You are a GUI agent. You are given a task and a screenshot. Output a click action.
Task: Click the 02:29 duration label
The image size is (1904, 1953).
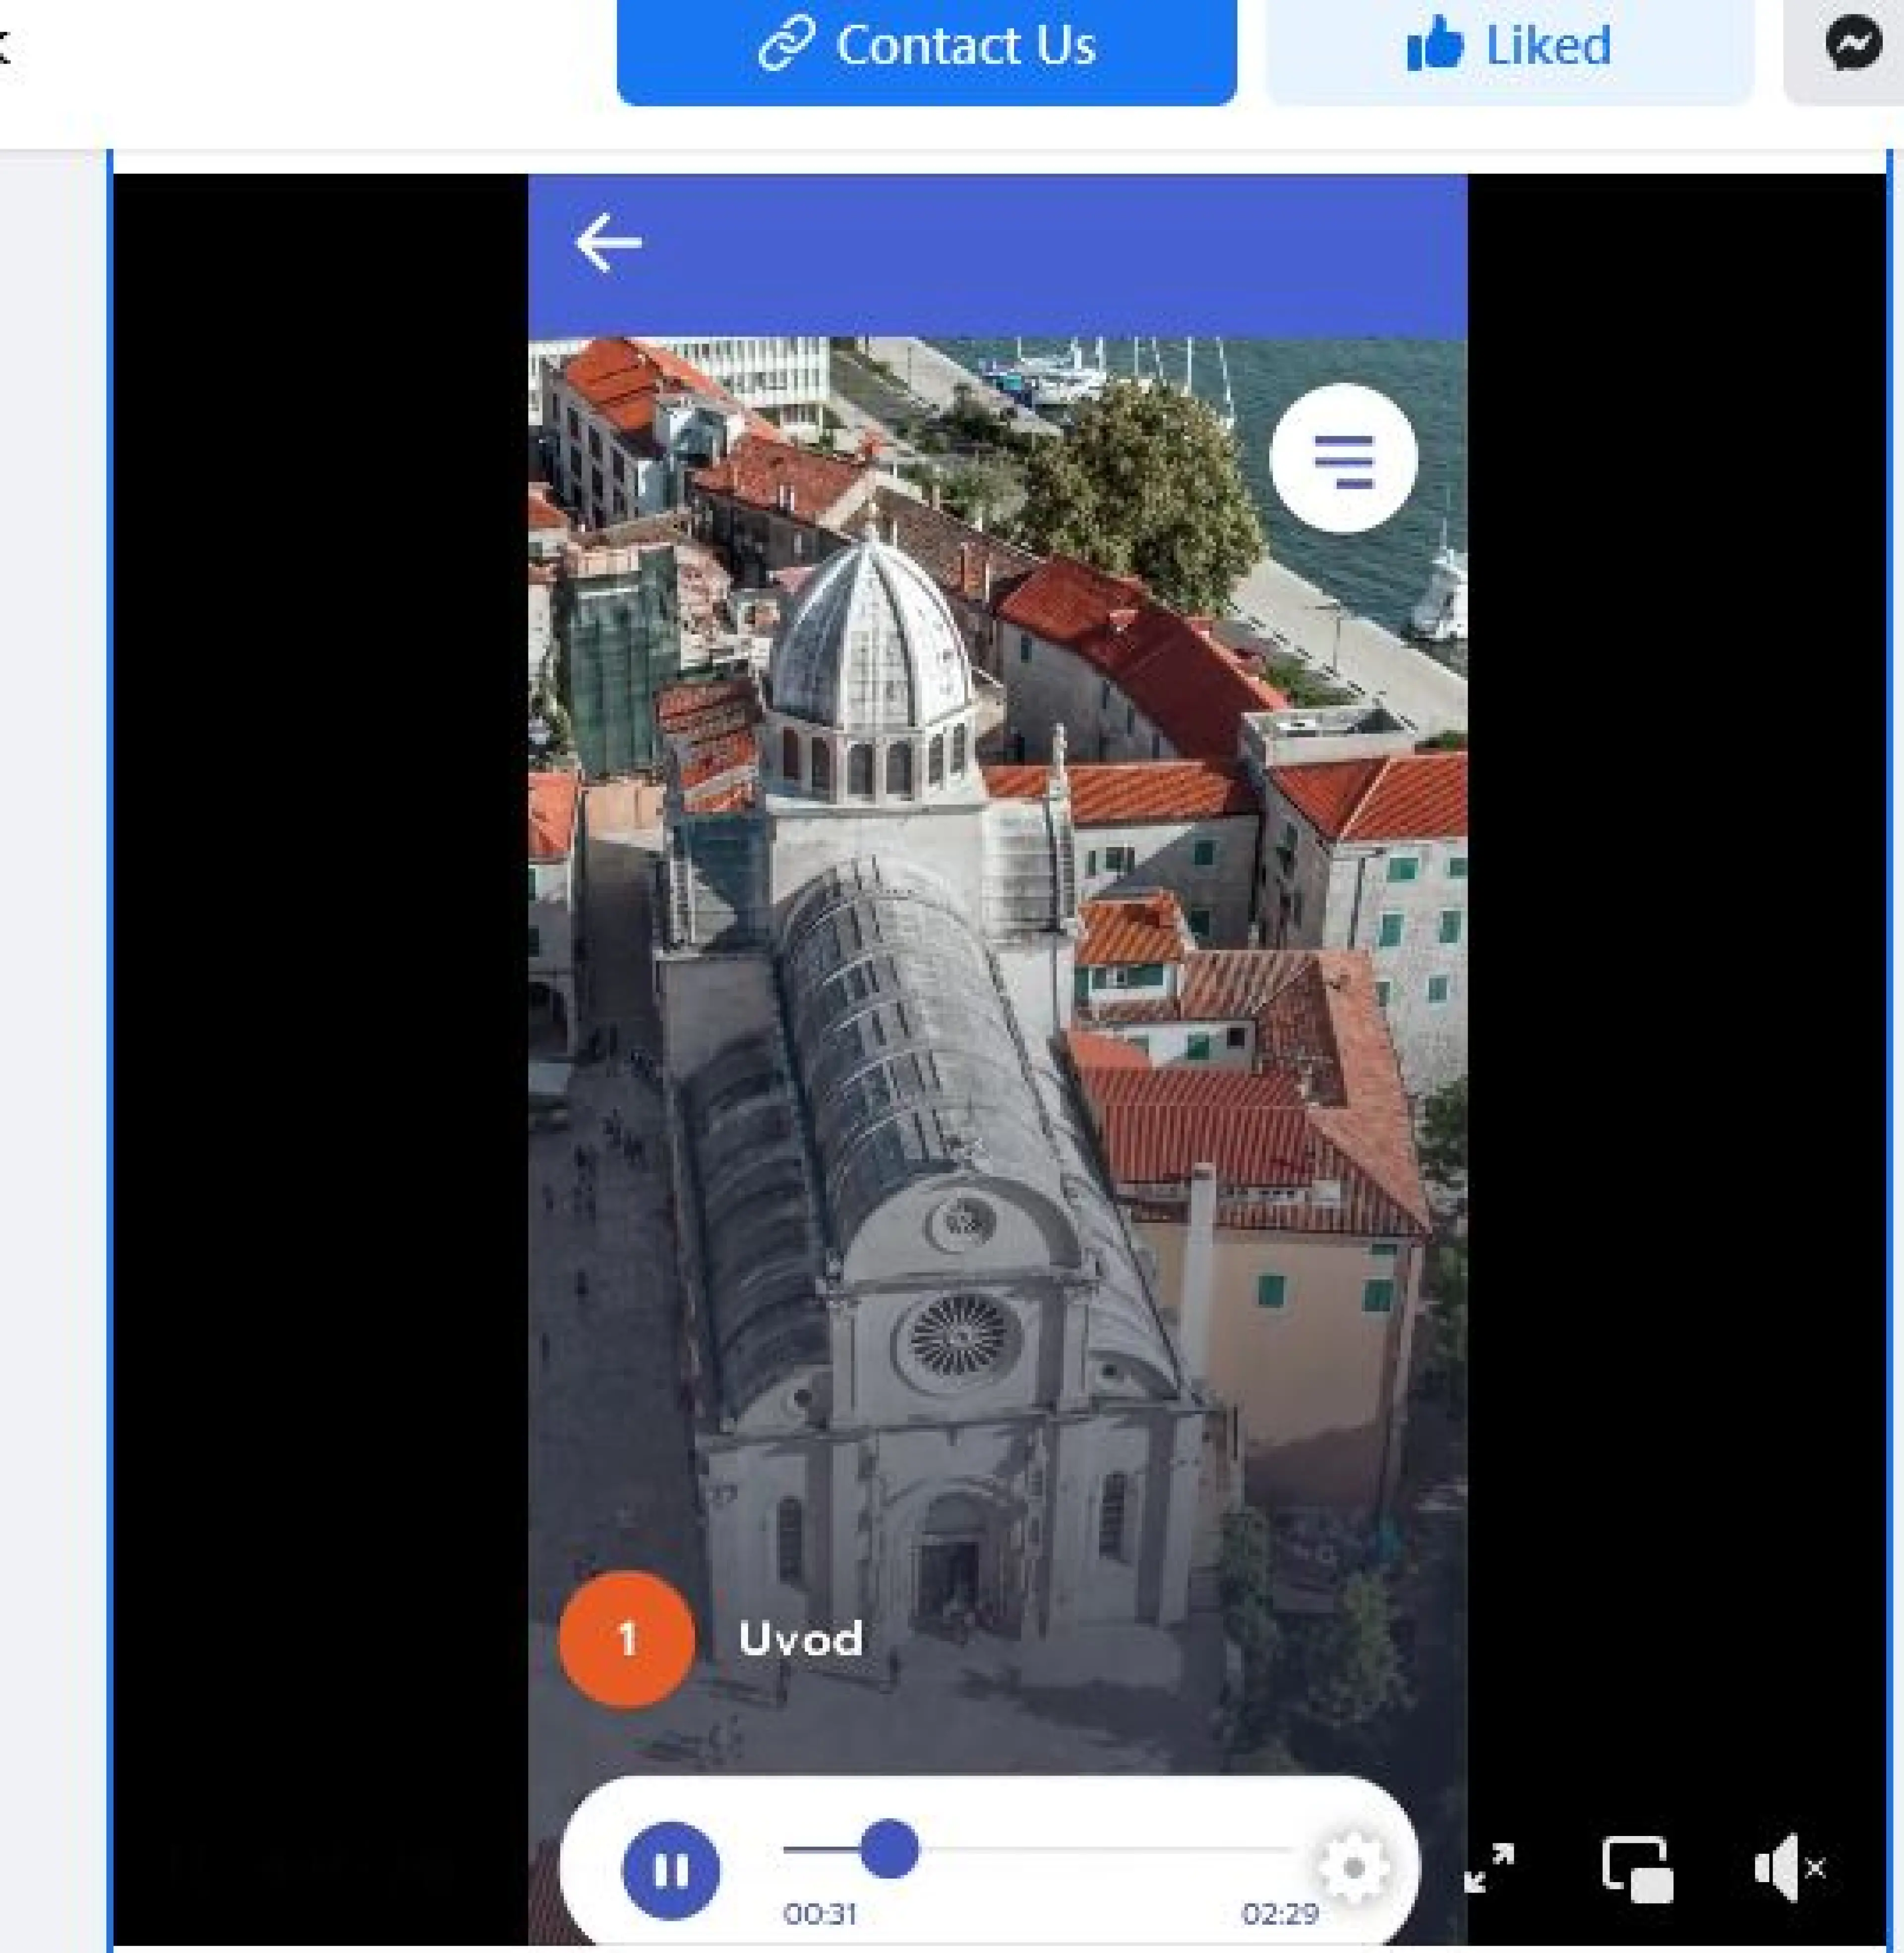pos(1280,1914)
